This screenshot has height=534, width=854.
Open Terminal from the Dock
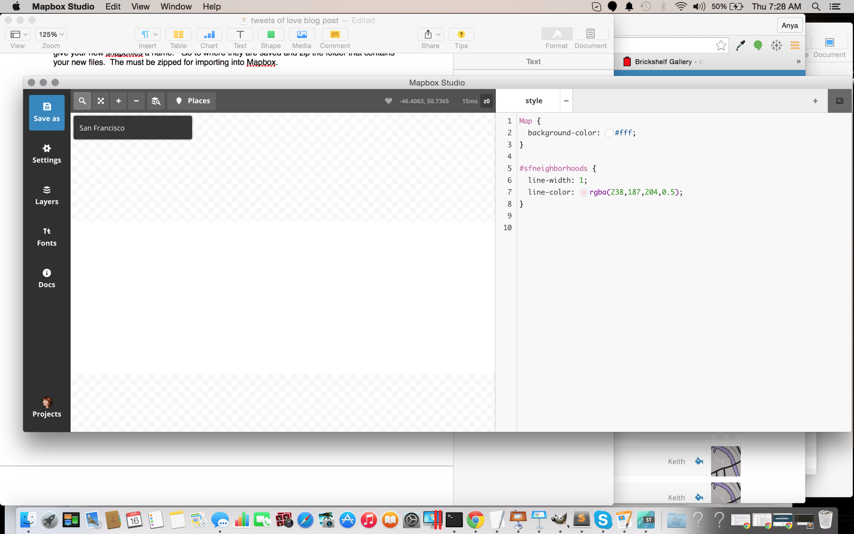pos(454,520)
